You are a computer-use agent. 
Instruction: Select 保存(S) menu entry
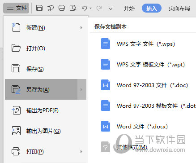46,69
